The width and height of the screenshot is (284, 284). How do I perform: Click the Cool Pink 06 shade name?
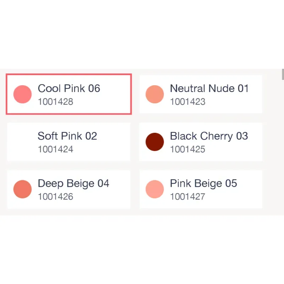point(69,88)
